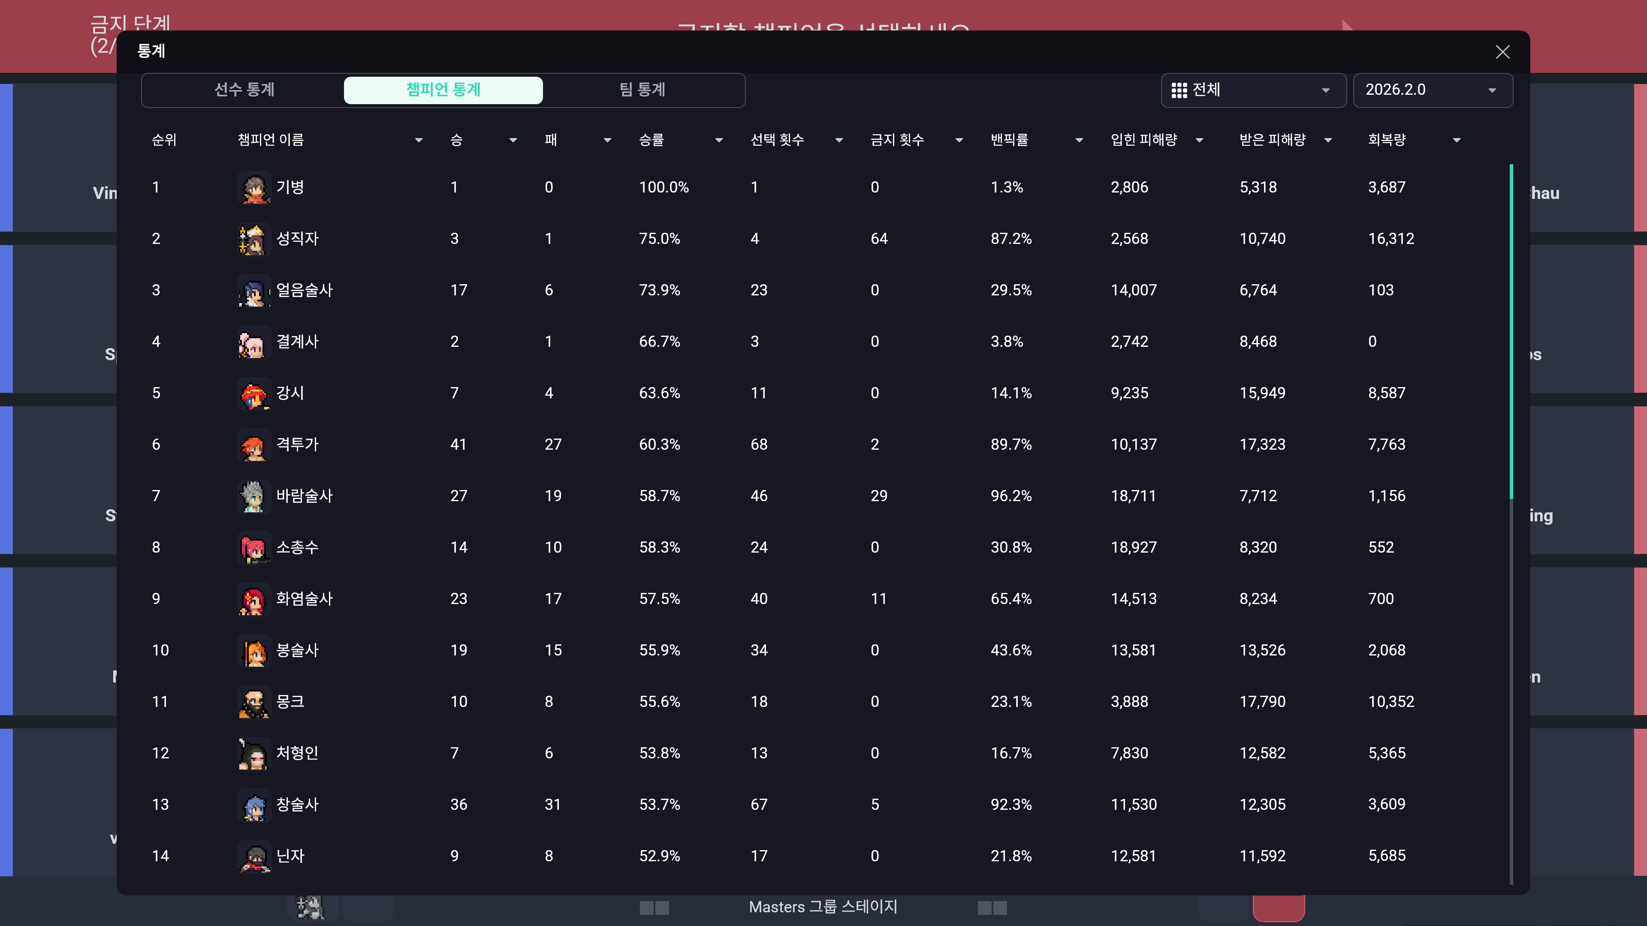Screen dimensions: 1647x926
Task: Sort by 밴픽률 column arrow
Action: tap(1079, 141)
